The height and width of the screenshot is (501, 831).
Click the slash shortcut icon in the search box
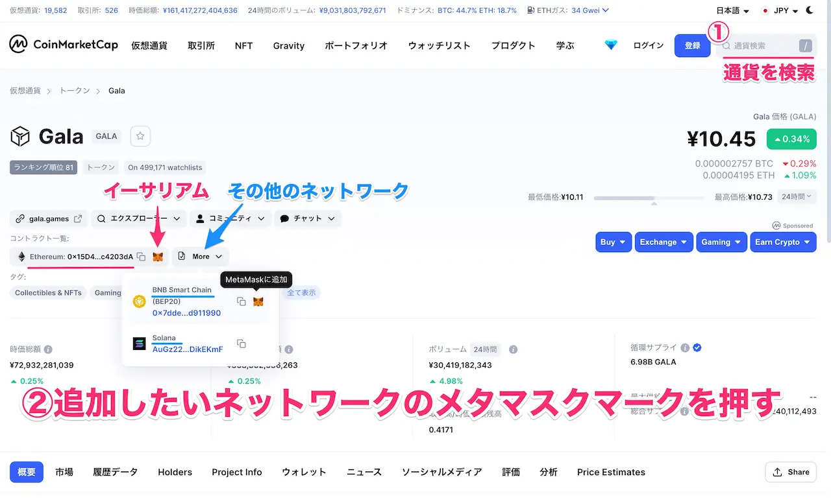tap(805, 46)
